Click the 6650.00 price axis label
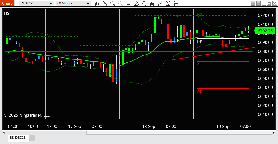278x144 pixels. 265,78
